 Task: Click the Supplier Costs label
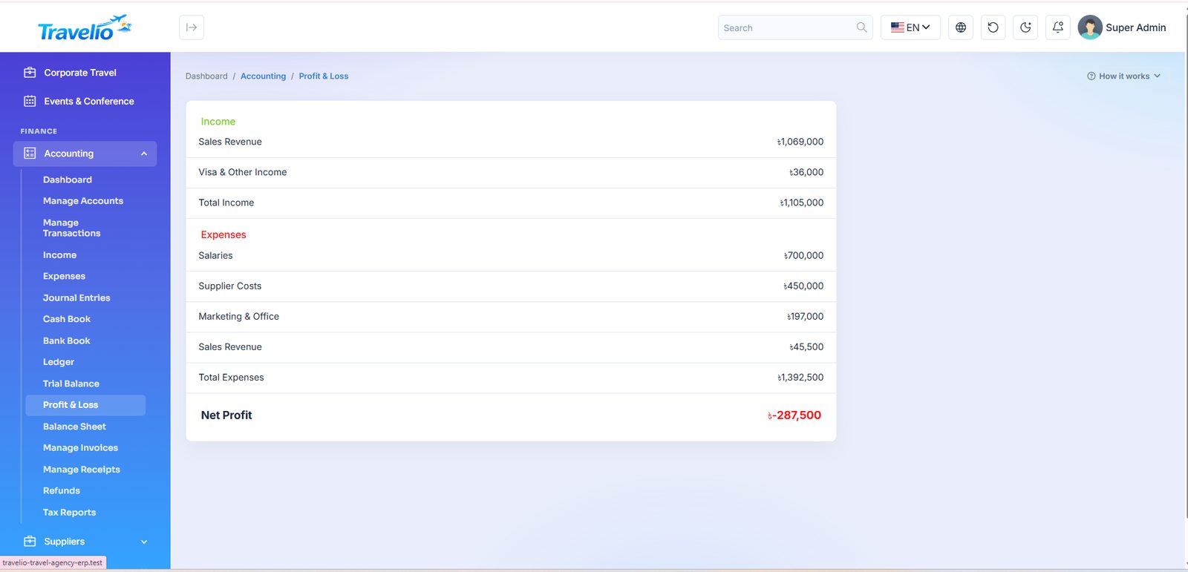point(230,286)
